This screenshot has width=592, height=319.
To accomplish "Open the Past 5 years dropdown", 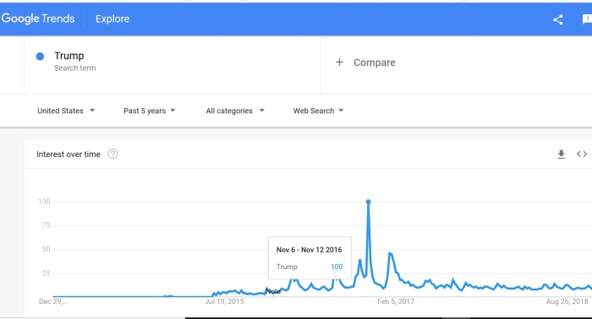I will (x=149, y=111).
